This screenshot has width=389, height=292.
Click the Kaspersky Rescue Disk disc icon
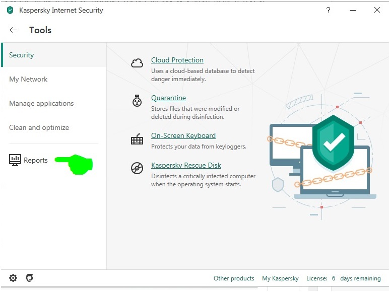click(137, 168)
